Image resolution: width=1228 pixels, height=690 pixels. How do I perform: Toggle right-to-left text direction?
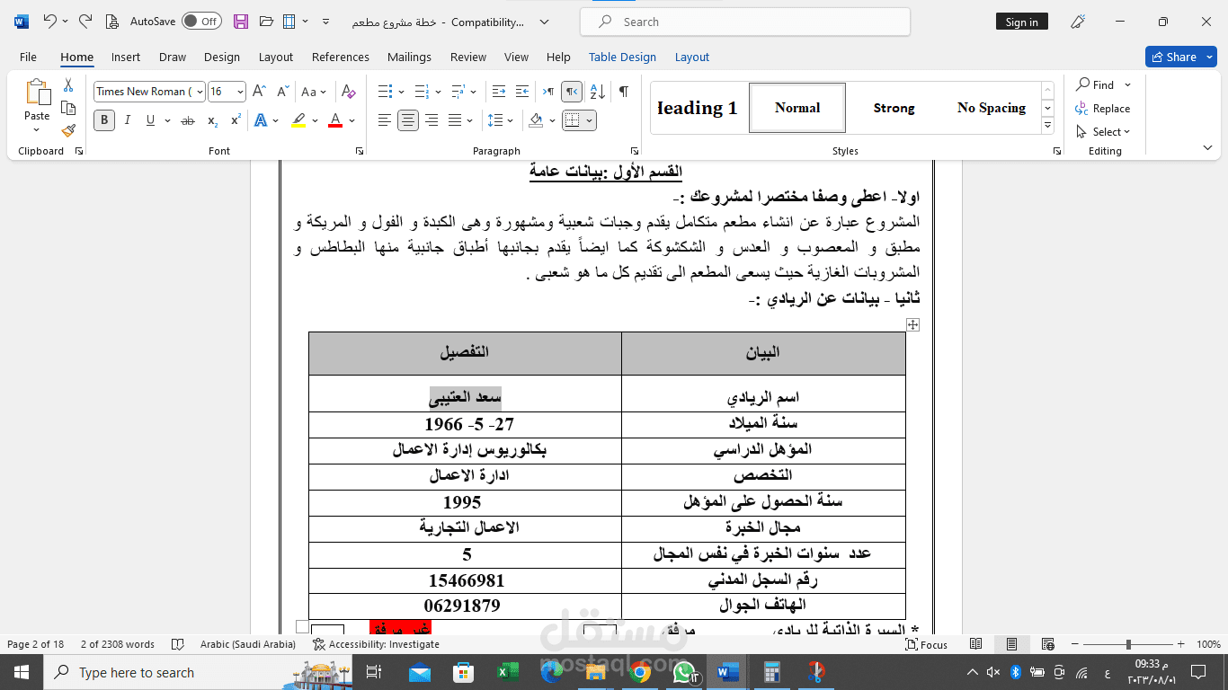pos(572,92)
